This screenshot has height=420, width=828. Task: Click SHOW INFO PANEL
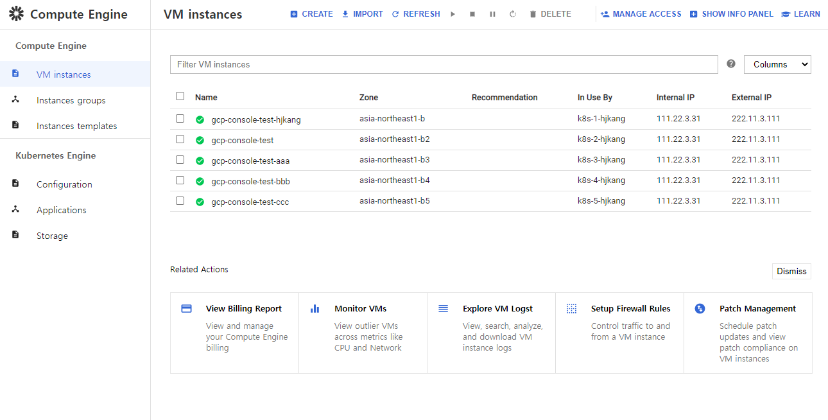(732, 14)
